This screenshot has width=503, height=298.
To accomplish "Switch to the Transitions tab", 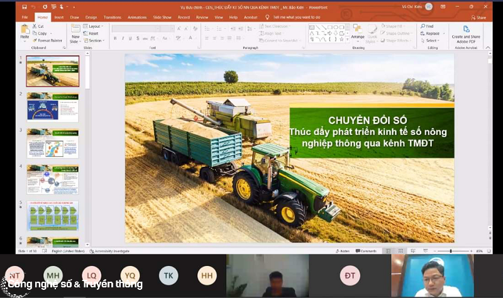I will pos(112,18).
